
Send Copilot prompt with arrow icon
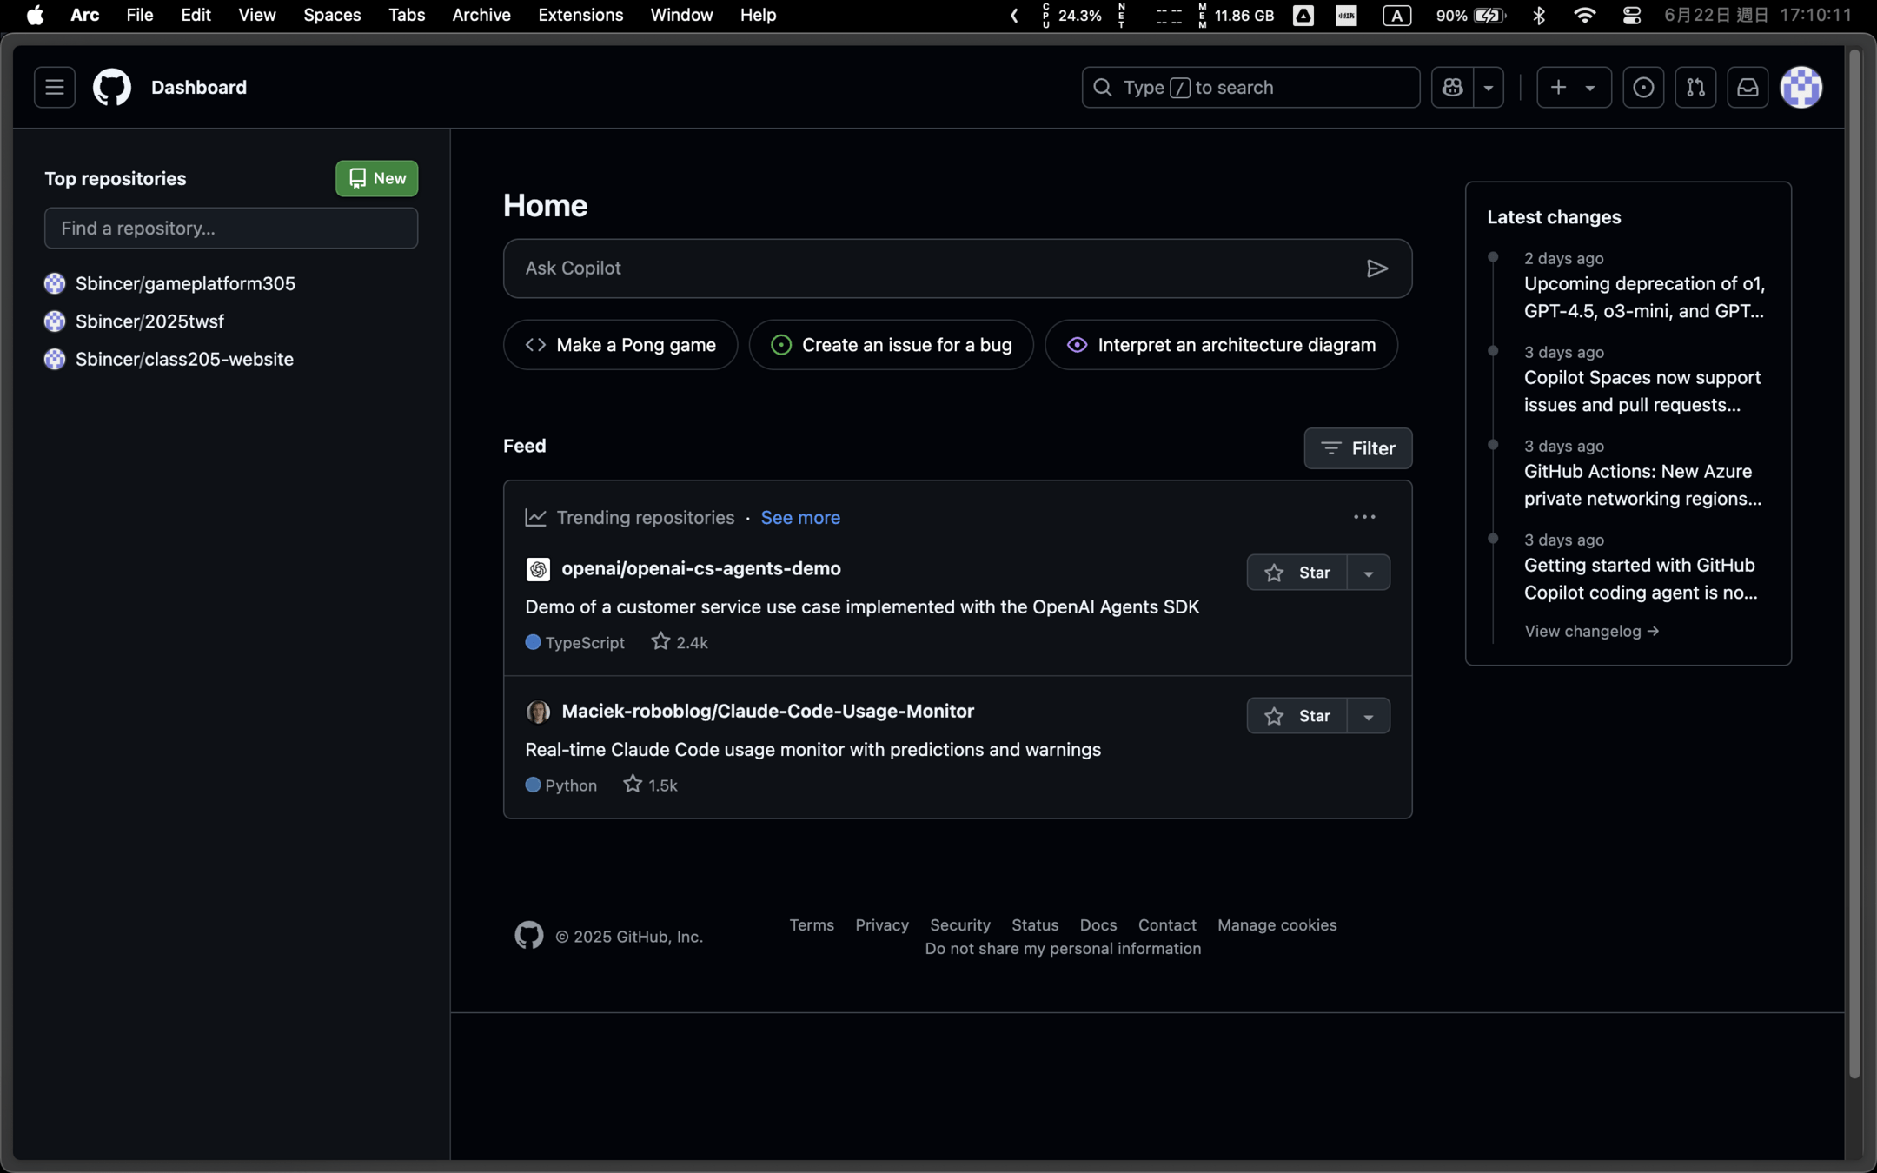pos(1376,268)
